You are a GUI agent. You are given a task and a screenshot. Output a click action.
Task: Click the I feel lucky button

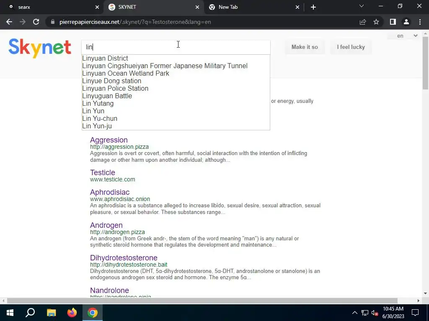coord(351,47)
